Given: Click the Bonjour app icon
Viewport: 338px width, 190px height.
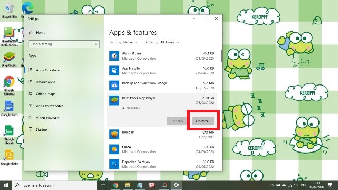Looking at the screenshot, I should click(x=114, y=135).
